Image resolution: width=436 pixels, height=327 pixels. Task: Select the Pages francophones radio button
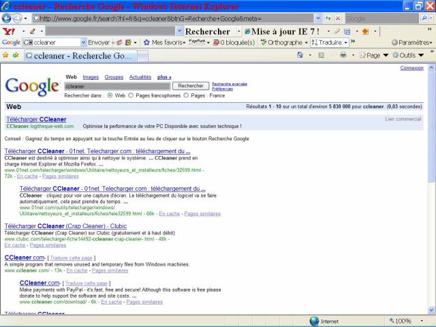coord(131,95)
